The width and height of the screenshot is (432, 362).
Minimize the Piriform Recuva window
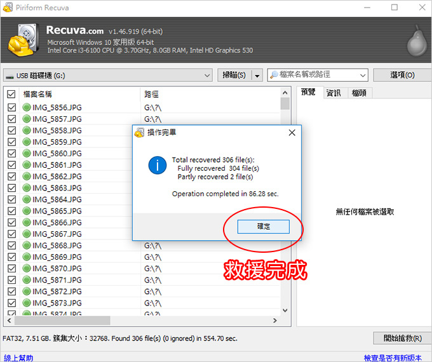pyautogui.click(x=367, y=8)
